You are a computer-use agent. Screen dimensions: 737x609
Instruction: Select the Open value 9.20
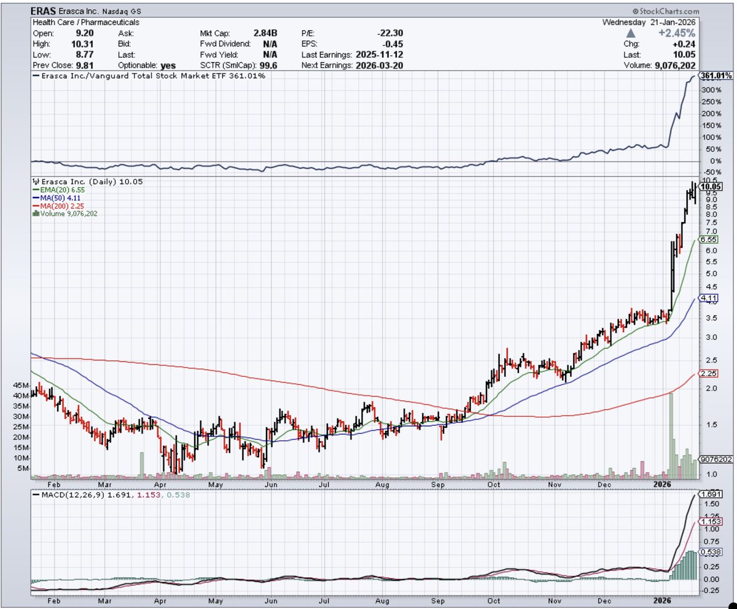85,33
